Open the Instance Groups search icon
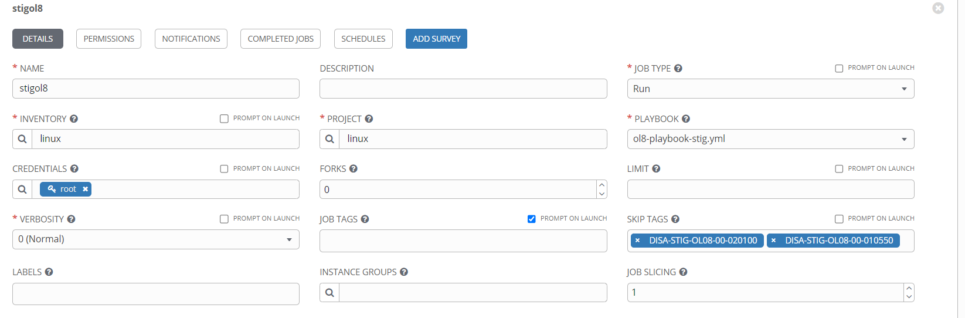Image resolution: width=965 pixels, height=318 pixels. (329, 293)
